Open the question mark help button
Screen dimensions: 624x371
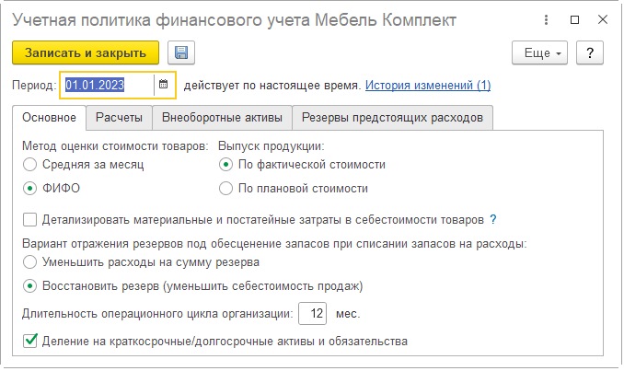click(x=589, y=53)
